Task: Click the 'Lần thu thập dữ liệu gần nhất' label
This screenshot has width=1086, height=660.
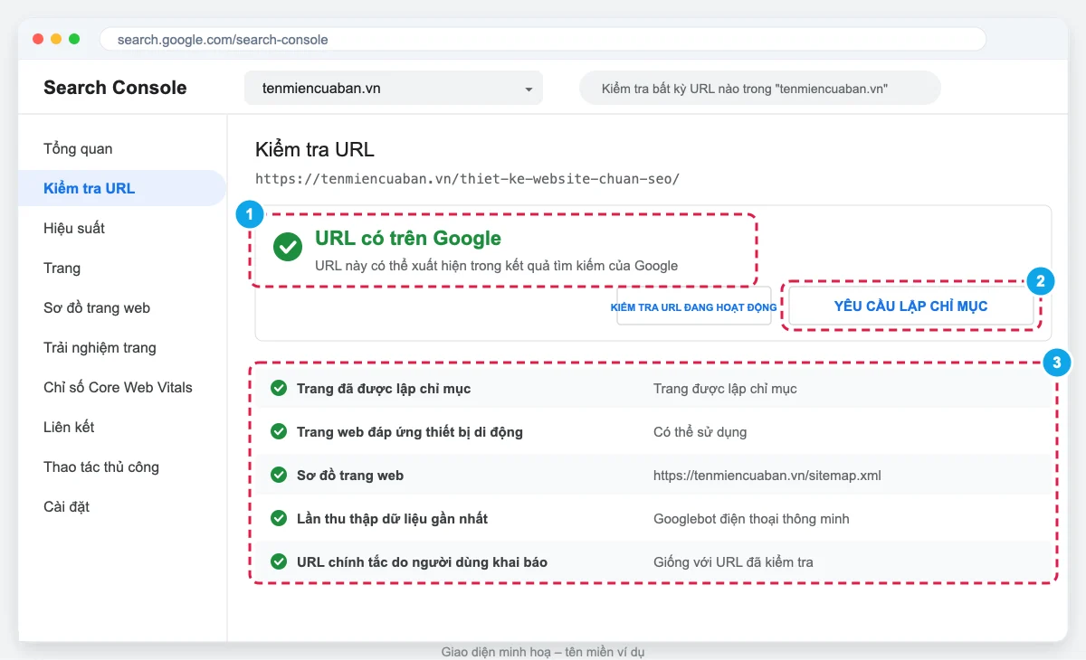Action: pyautogui.click(x=393, y=519)
